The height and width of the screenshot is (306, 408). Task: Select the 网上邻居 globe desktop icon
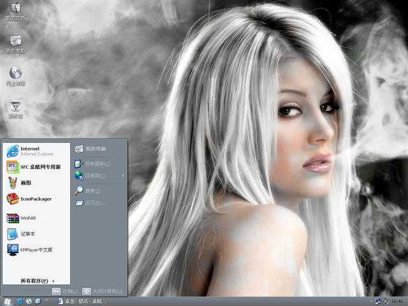pos(15,76)
